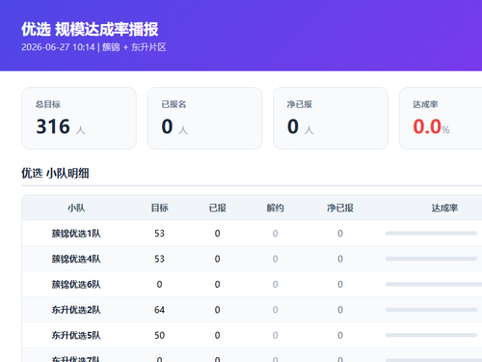Select the 东升优选5队 row name
The width and height of the screenshot is (482, 362).
click(x=76, y=335)
